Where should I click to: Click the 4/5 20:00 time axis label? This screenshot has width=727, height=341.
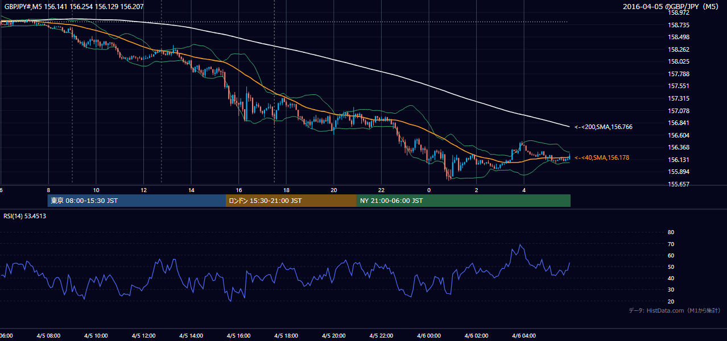coord(334,336)
